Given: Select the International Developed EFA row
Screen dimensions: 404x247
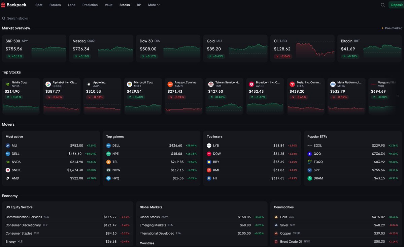Looking at the screenshot, I should point(202,233).
